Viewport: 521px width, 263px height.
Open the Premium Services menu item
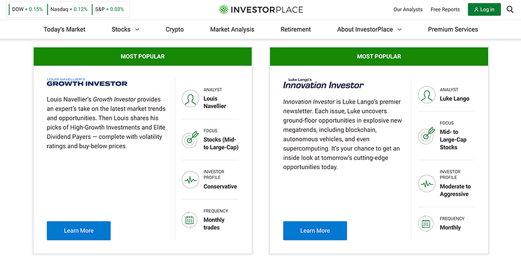[453, 30]
